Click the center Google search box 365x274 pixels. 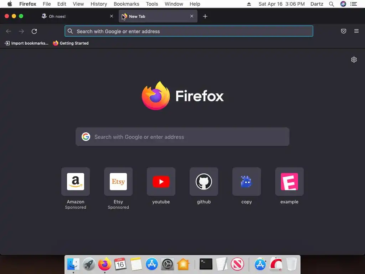click(182, 137)
